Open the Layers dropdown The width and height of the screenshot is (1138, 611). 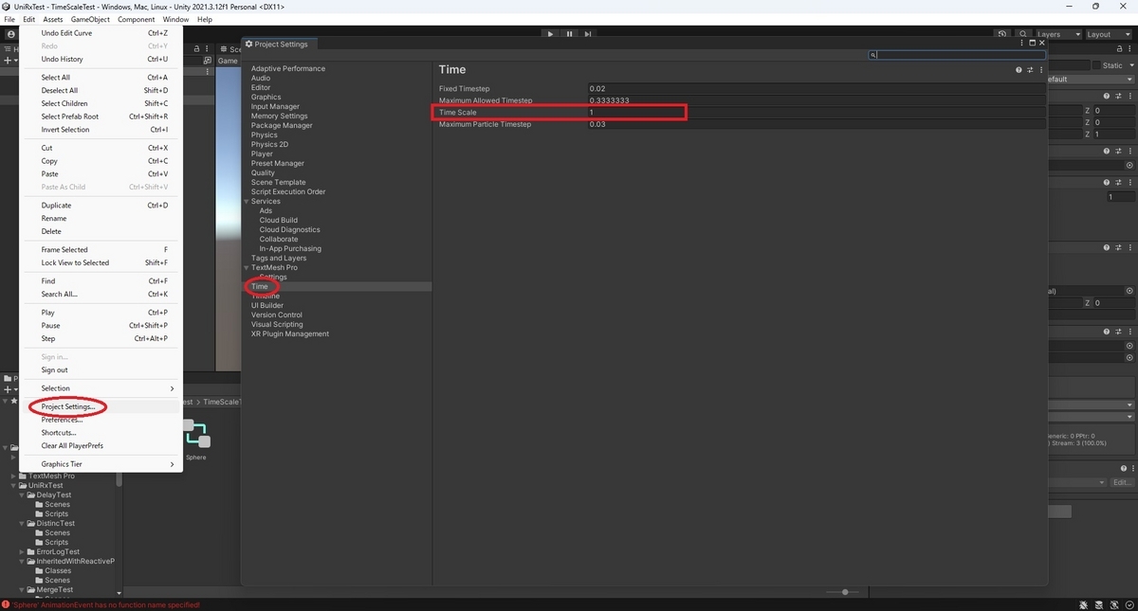[1057, 34]
